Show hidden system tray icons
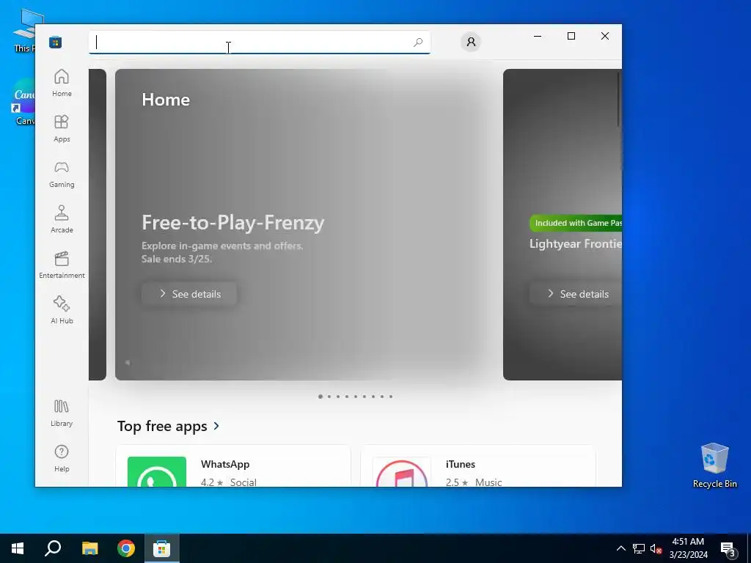751x563 pixels. pyautogui.click(x=620, y=548)
